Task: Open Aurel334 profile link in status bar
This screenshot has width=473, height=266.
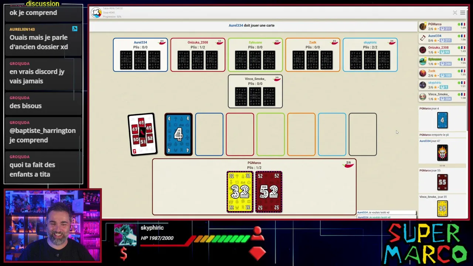Action: [x=236, y=25]
